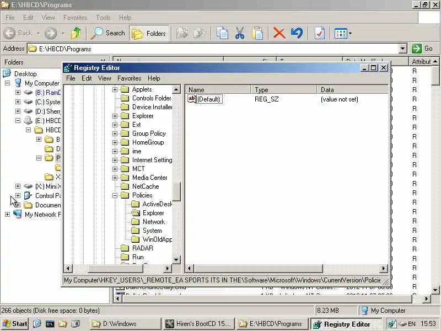Collapse the Policies registry key
441x331 pixels.
click(x=115, y=195)
